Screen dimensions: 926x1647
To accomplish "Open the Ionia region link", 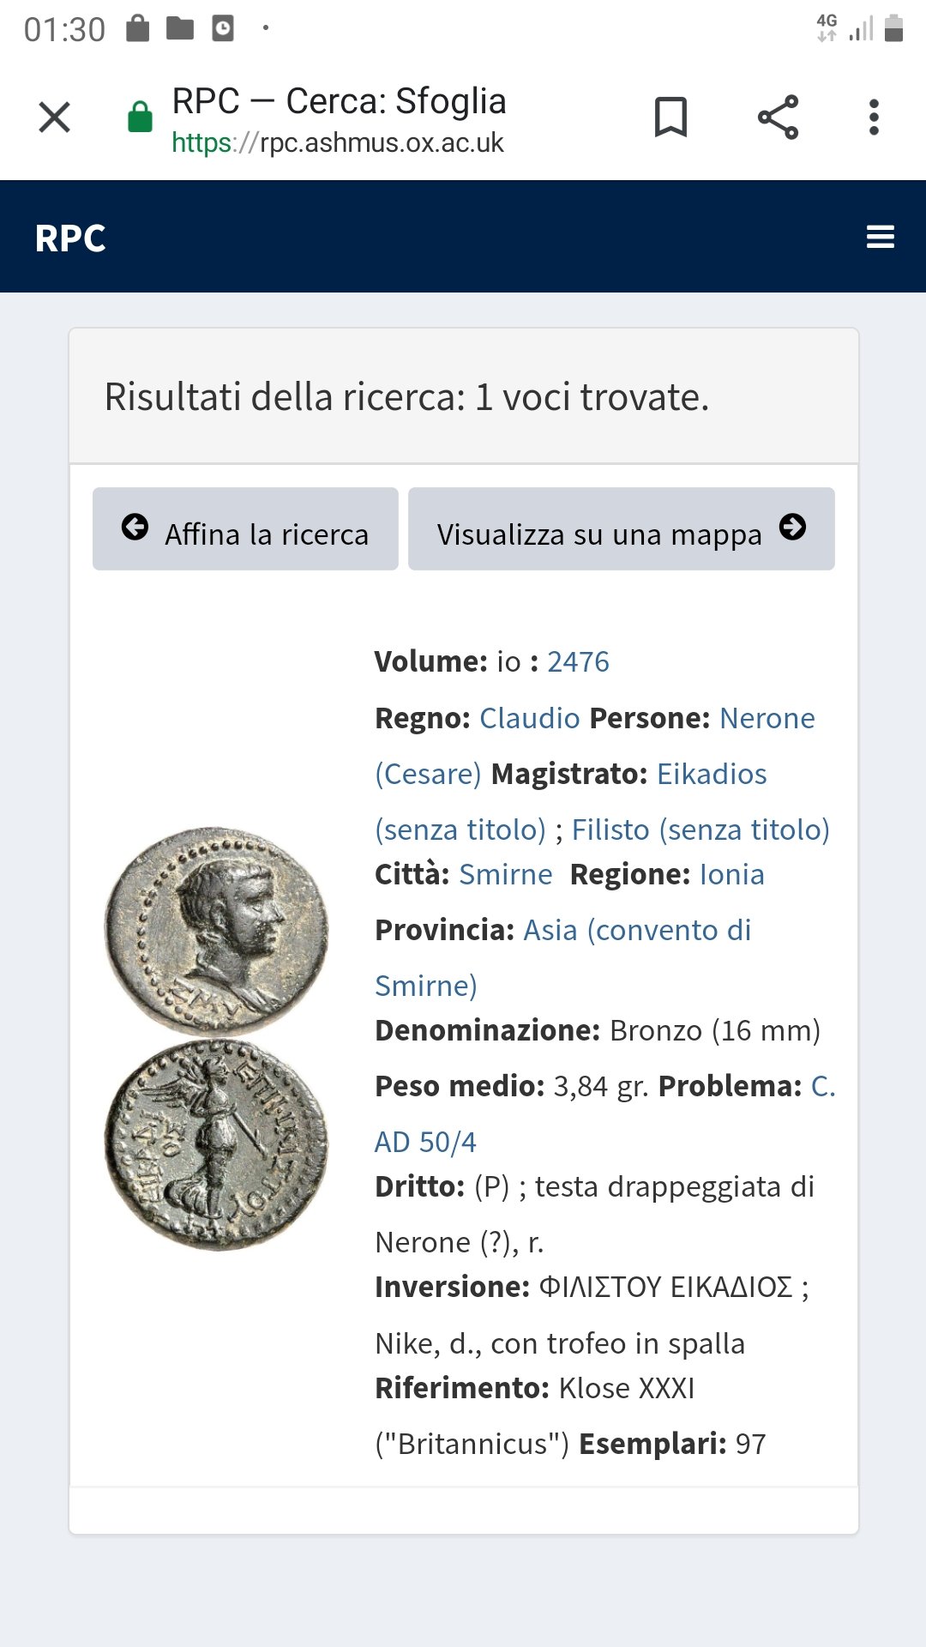I will [731, 875].
